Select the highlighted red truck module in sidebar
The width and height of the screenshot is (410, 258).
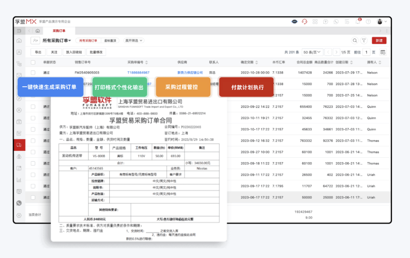(19, 145)
